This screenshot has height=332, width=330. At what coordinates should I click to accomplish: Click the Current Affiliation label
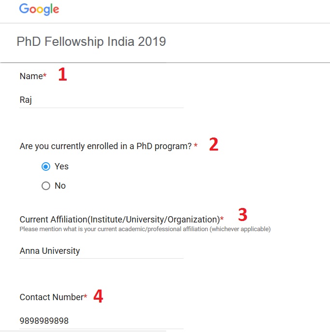pos(120,220)
